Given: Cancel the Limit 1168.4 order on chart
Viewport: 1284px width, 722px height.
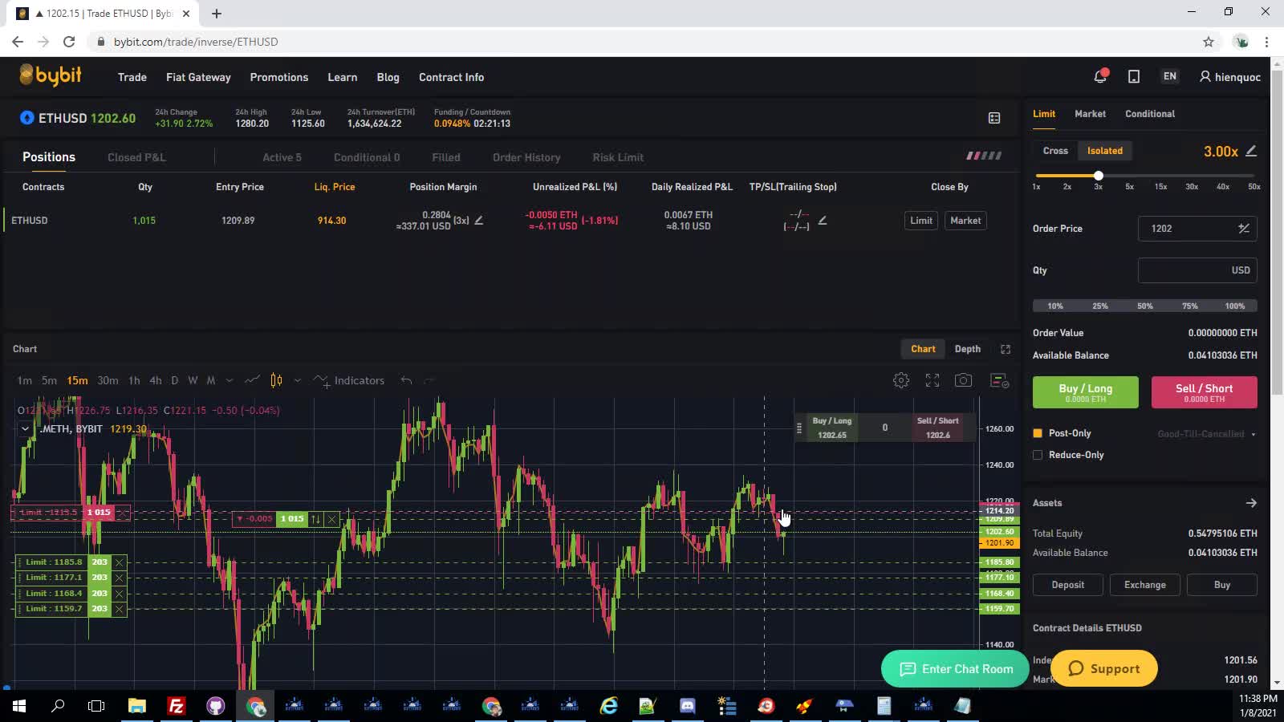Looking at the screenshot, I should [119, 594].
